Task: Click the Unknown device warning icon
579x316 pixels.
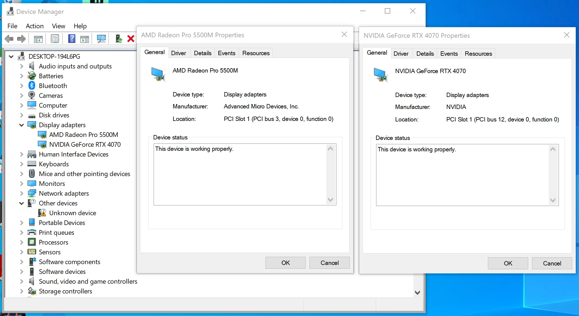Action: (x=42, y=213)
